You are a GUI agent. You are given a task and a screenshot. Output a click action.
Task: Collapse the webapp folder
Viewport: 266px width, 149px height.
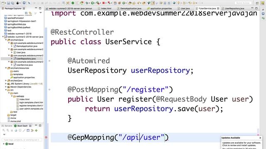pos(12,96)
